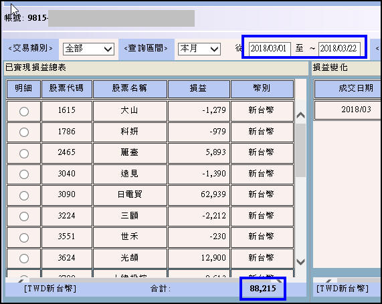Click stock code cell 3040

pyautogui.click(x=67, y=174)
